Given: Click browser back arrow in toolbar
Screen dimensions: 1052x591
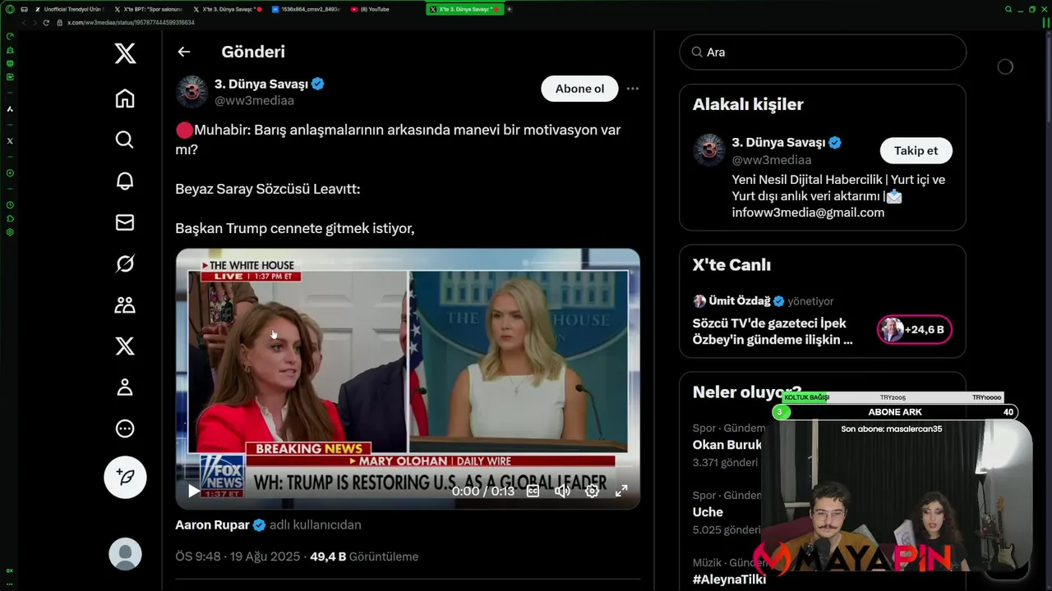Looking at the screenshot, I should click(x=23, y=22).
